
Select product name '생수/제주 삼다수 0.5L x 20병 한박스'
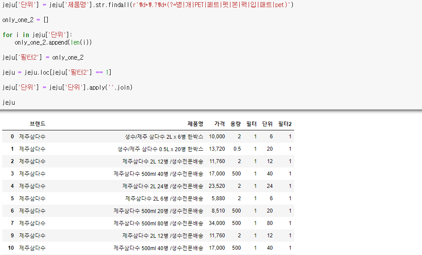161,149
